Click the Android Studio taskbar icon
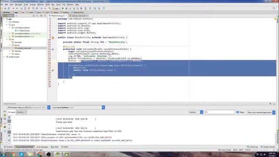The height and width of the screenshot is (157, 279). [x=58, y=154]
